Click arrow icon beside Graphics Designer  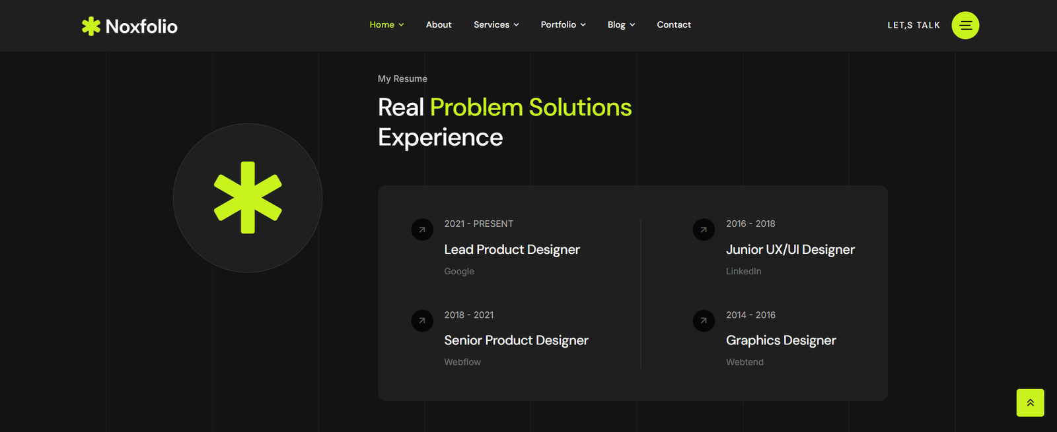point(704,321)
